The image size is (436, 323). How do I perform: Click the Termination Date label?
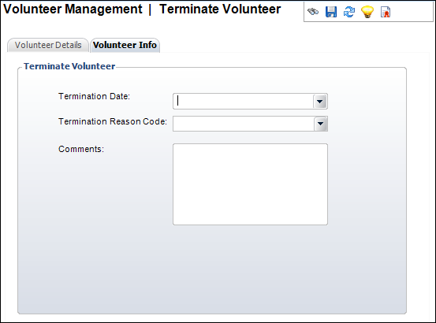click(94, 96)
